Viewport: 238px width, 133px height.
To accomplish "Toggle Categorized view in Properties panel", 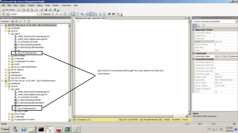I will click(195, 26).
